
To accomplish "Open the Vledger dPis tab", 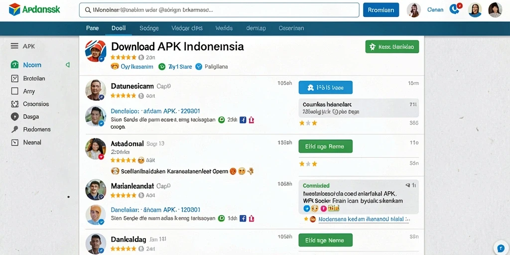I will [187, 28].
